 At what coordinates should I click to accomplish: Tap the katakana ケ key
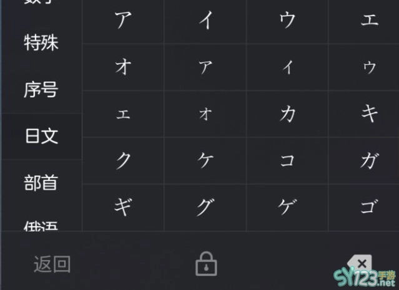click(x=205, y=160)
